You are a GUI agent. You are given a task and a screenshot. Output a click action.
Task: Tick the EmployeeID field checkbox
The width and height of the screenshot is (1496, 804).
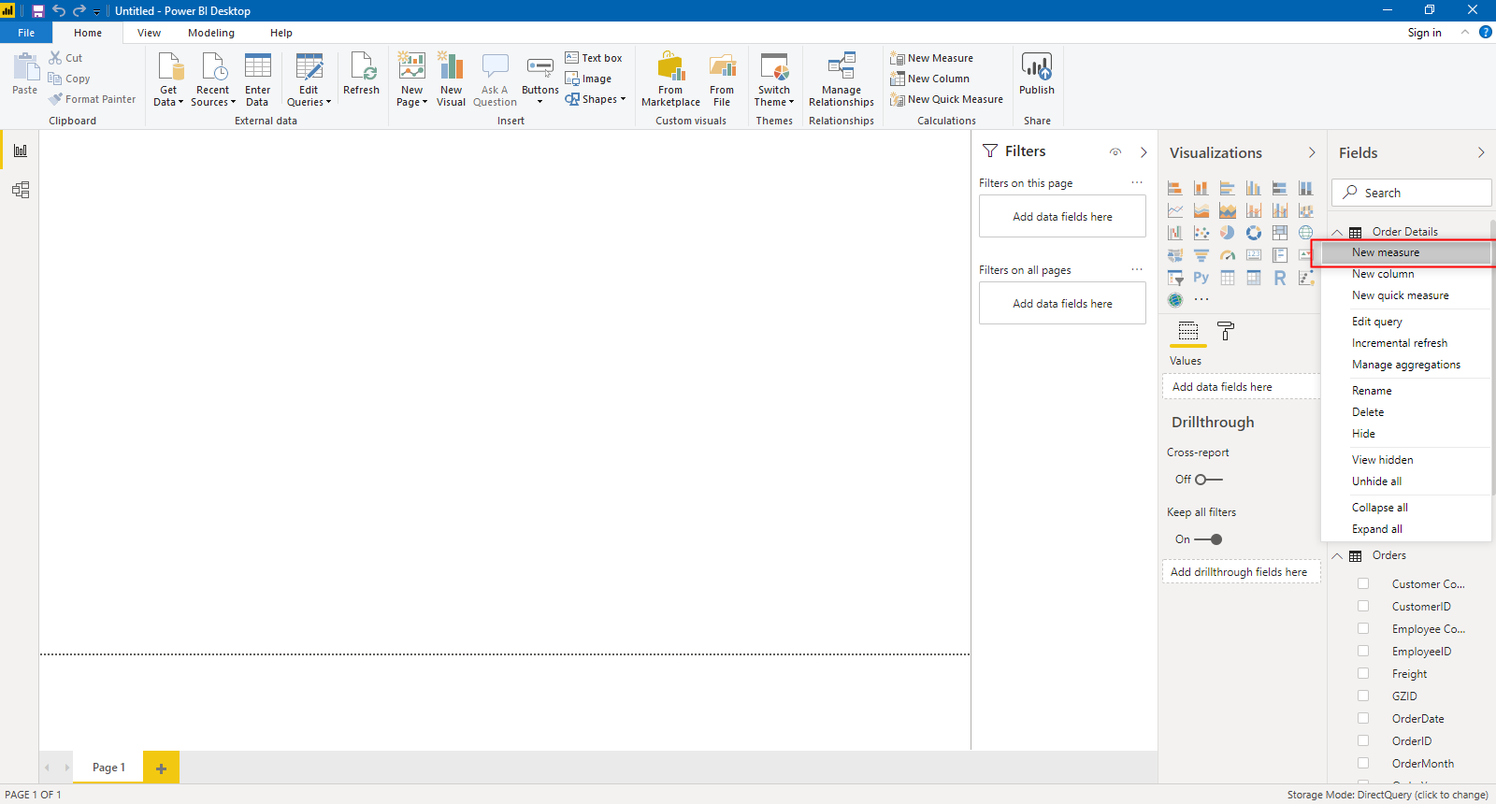(1363, 651)
